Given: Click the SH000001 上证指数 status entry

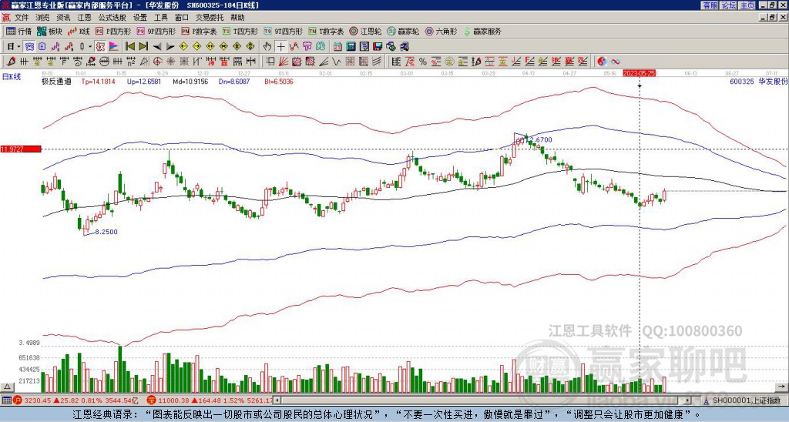Looking at the screenshot, I should (742, 400).
